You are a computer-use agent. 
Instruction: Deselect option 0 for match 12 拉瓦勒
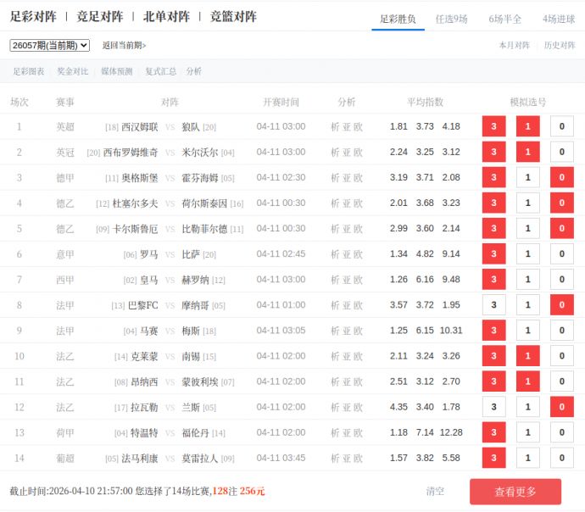(561, 407)
